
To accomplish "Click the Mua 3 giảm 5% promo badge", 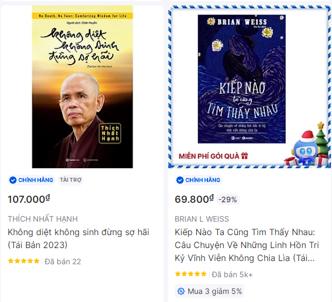I will point(210,291).
